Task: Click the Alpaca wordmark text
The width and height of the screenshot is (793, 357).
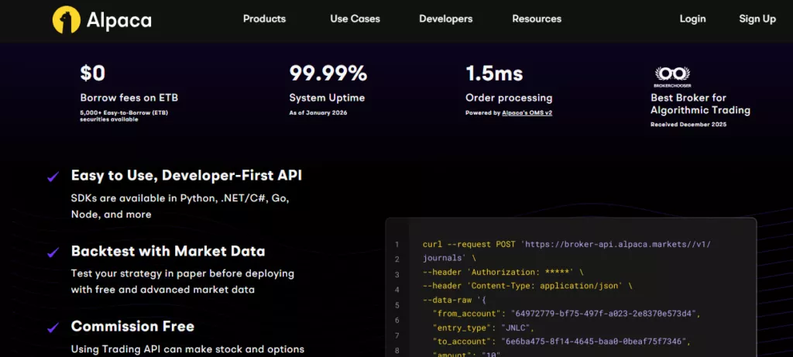Action: (118, 21)
